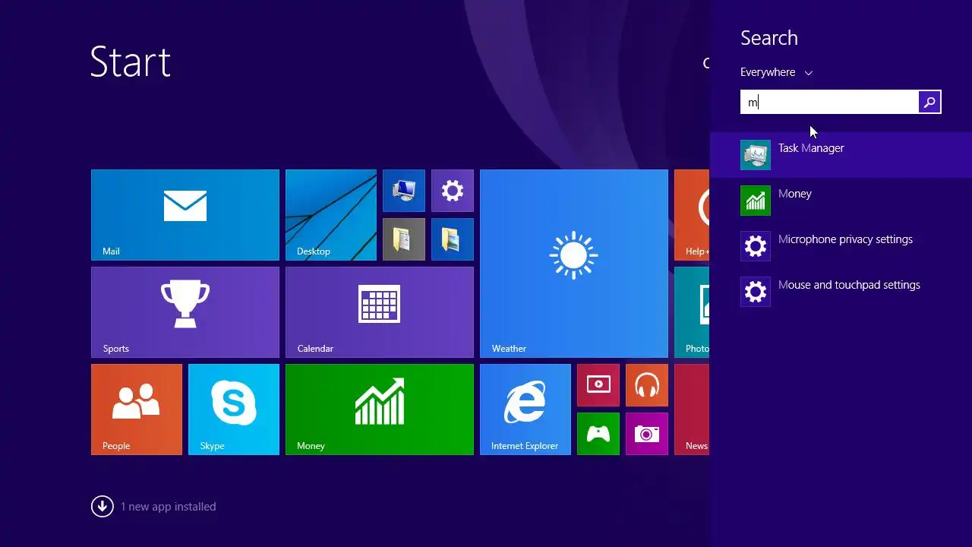Select the Money search result

(x=841, y=201)
